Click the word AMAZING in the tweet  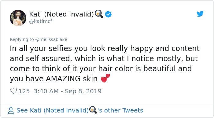coord(63,79)
